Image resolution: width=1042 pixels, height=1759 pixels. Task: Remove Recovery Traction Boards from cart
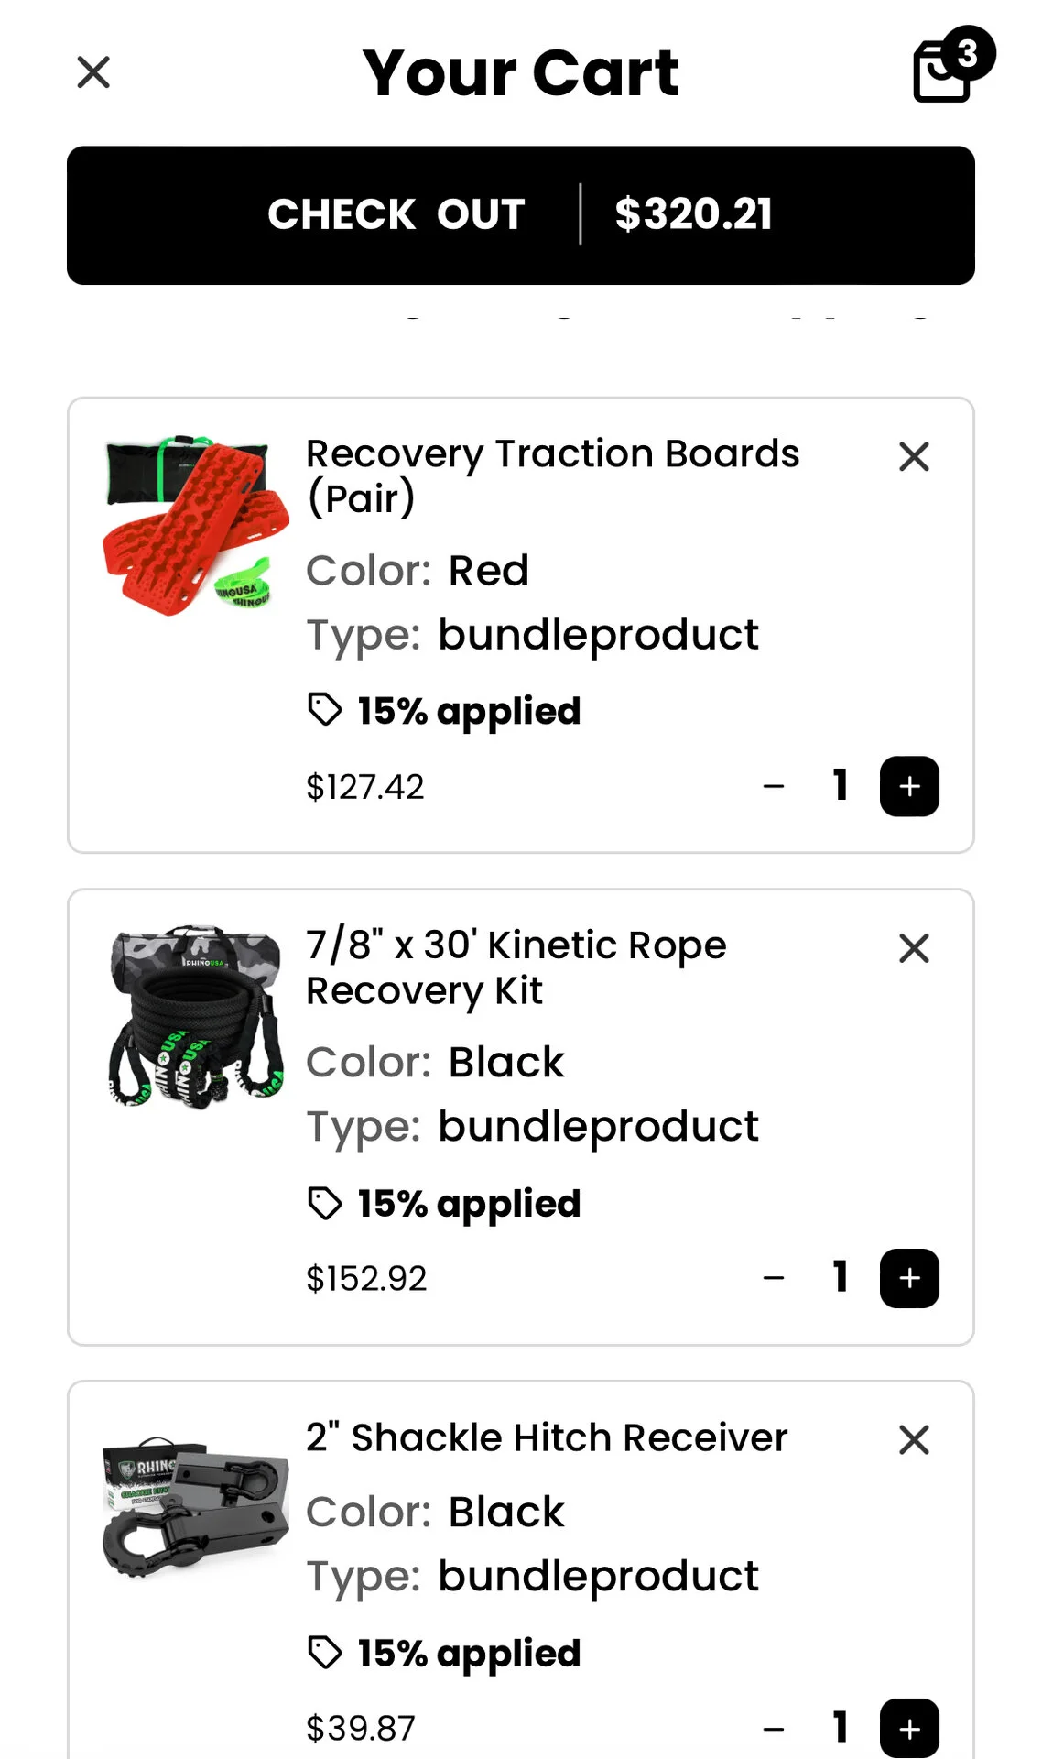tap(914, 456)
